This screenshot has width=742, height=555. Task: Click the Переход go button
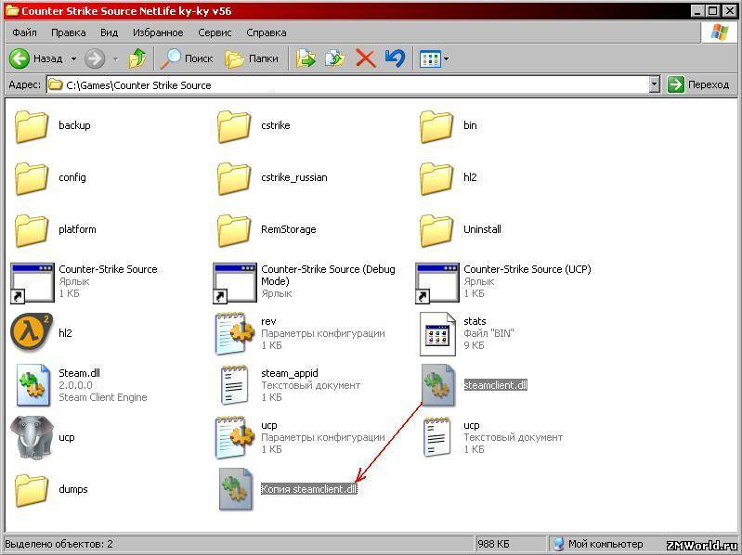click(x=698, y=84)
